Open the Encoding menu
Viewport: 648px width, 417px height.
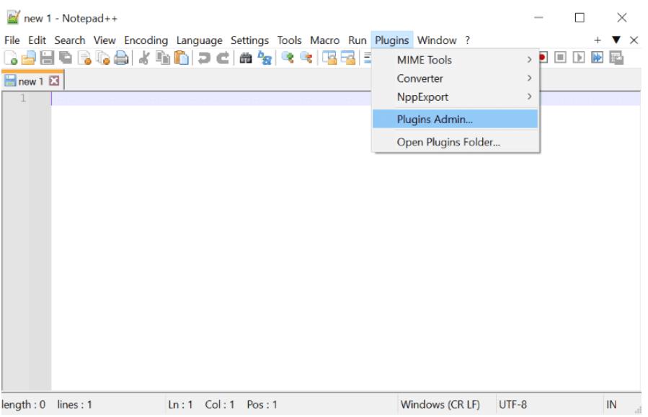tap(146, 40)
